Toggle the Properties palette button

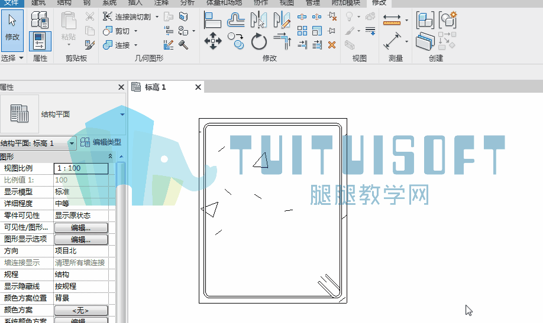point(40,41)
